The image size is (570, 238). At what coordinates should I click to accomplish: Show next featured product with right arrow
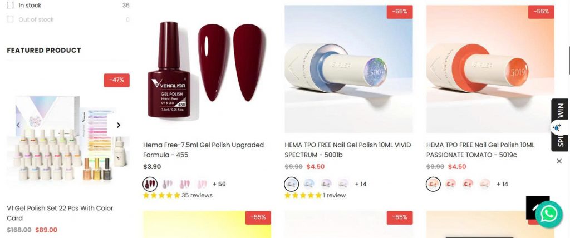[118, 125]
